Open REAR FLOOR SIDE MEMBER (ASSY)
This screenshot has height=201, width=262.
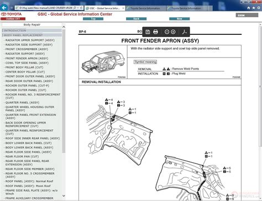click(30, 169)
